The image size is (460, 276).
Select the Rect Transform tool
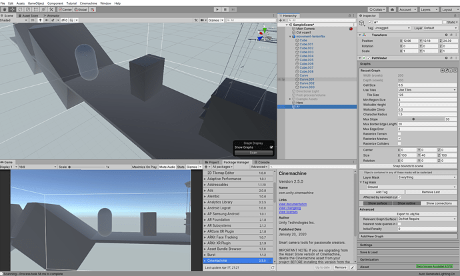35,9
